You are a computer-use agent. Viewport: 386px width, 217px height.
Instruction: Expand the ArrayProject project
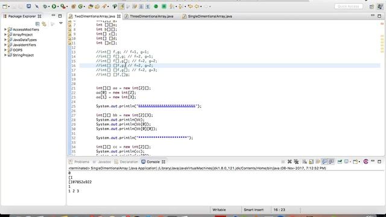point(5,34)
